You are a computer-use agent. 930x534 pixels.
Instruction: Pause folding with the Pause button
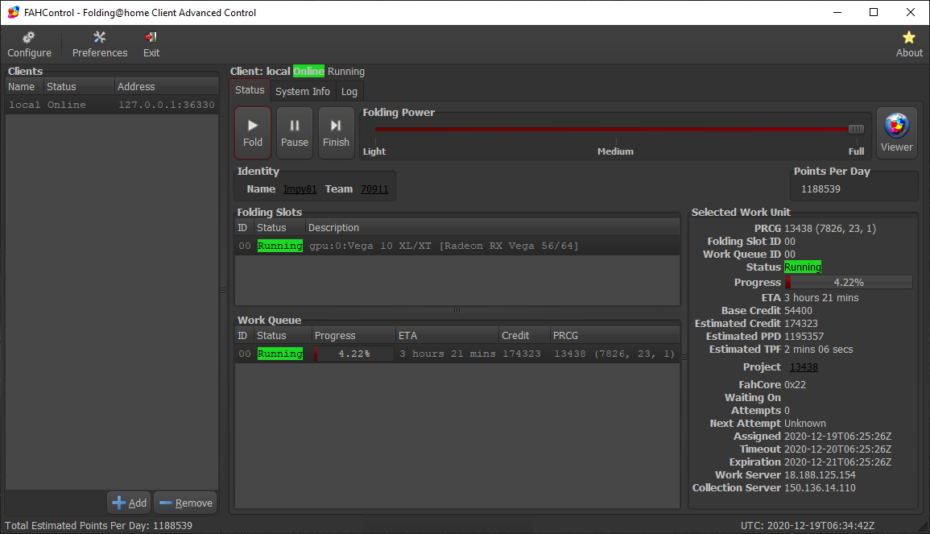(x=294, y=133)
